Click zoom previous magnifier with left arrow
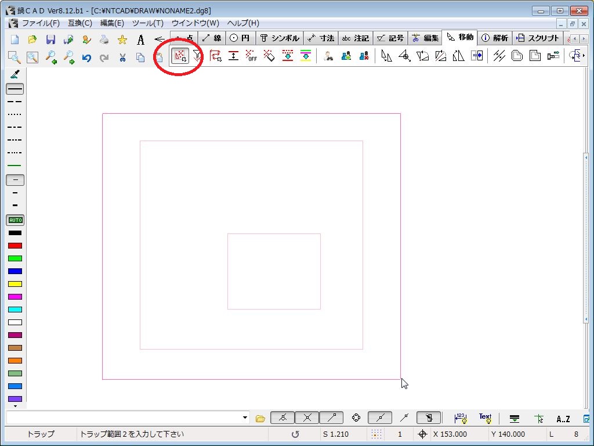Image resolution: width=594 pixels, height=446 pixels. point(51,57)
